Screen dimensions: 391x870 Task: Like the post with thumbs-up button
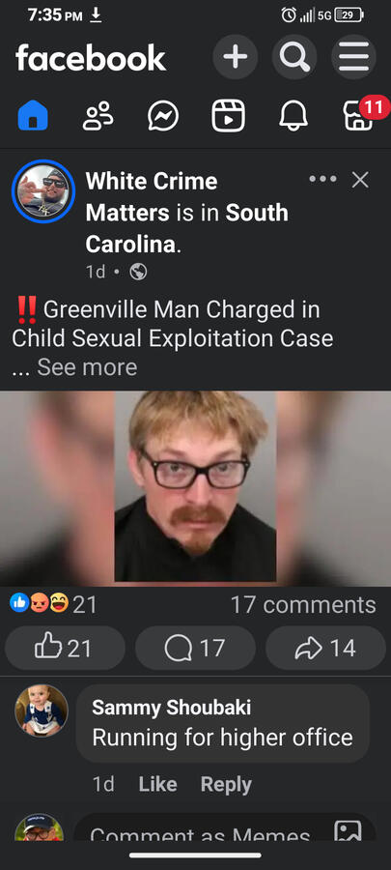(66, 648)
